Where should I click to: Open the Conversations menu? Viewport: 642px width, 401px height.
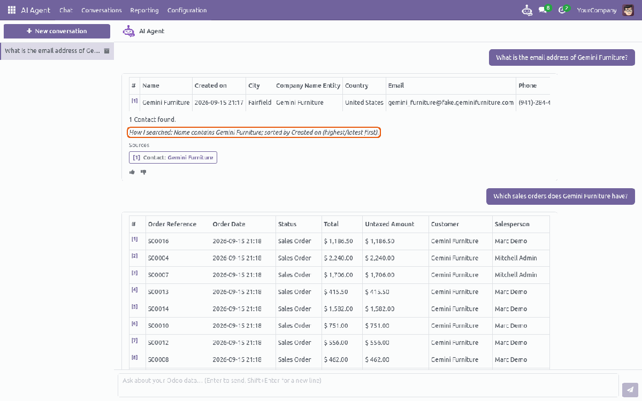[x=102, y=10]
